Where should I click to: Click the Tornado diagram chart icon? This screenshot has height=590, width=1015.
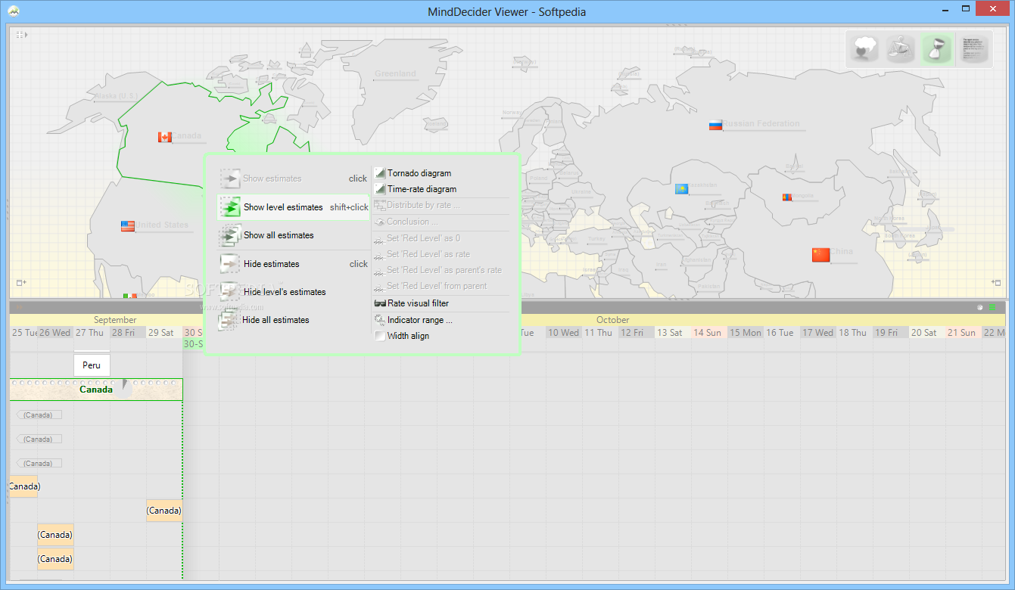click(380, 173)
